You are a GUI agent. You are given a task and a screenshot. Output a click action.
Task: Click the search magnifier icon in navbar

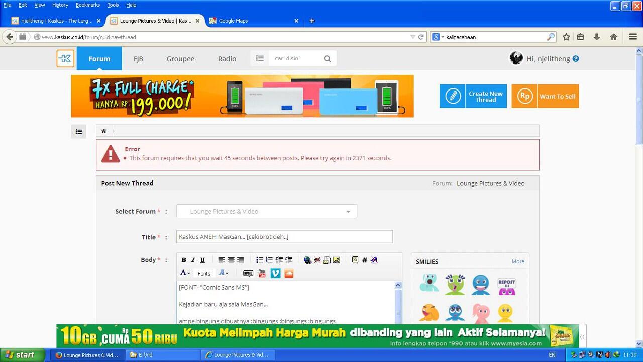[x=328, y=59]
